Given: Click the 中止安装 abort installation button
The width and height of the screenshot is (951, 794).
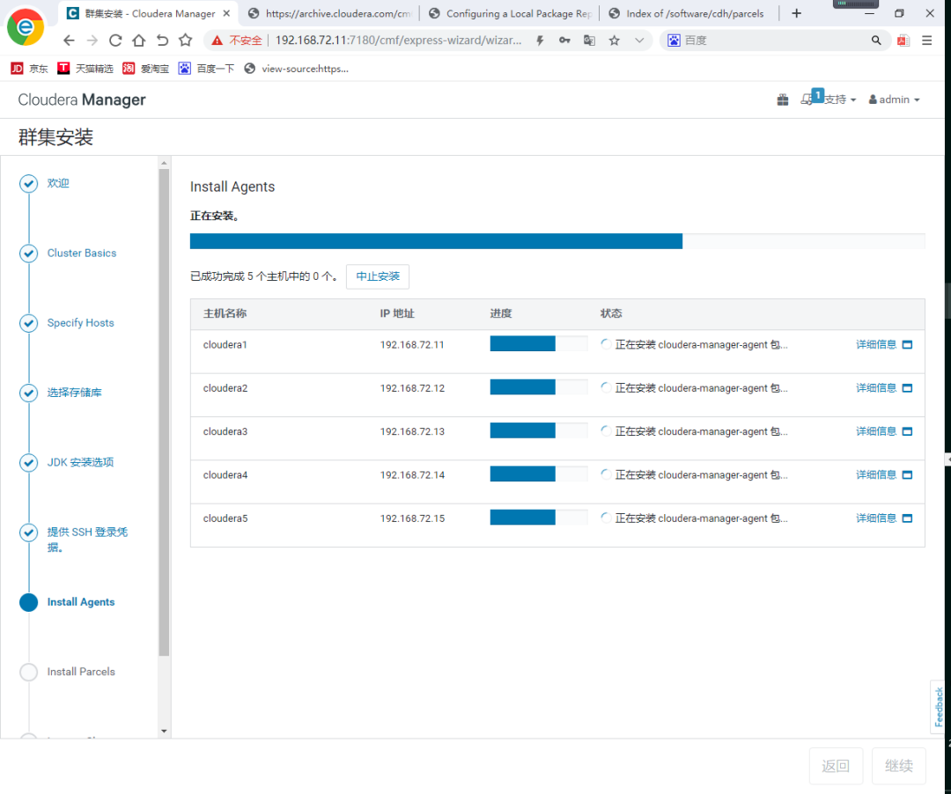Looking at the screenshot, I should pyautogui.click(x=377, y=276).
